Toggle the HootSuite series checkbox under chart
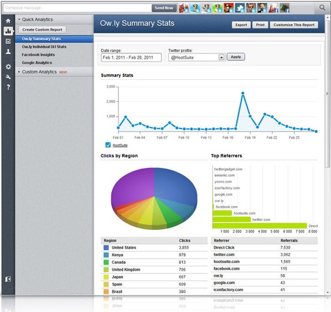The width and height of the screenshot is (331, 312). click(x=108, y=145)
